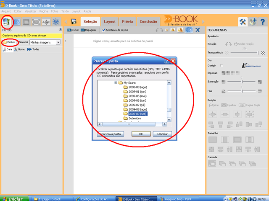
Task: Select the snowflake clipart icon
Action: pyautogui.click(x=56, y=22)
